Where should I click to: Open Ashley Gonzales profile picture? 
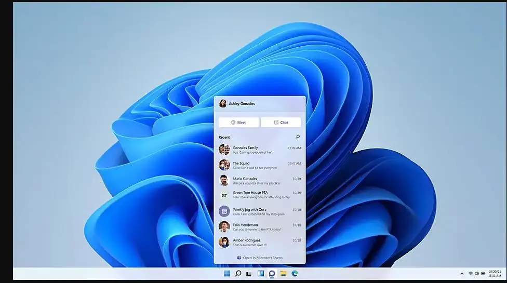222,103
